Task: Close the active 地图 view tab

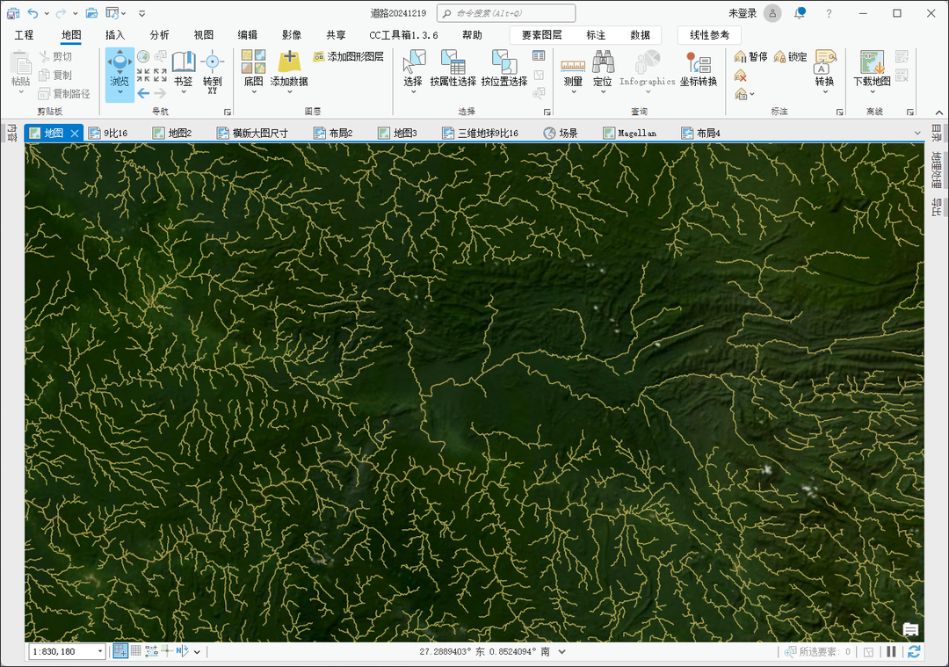Action: [75, 134]
